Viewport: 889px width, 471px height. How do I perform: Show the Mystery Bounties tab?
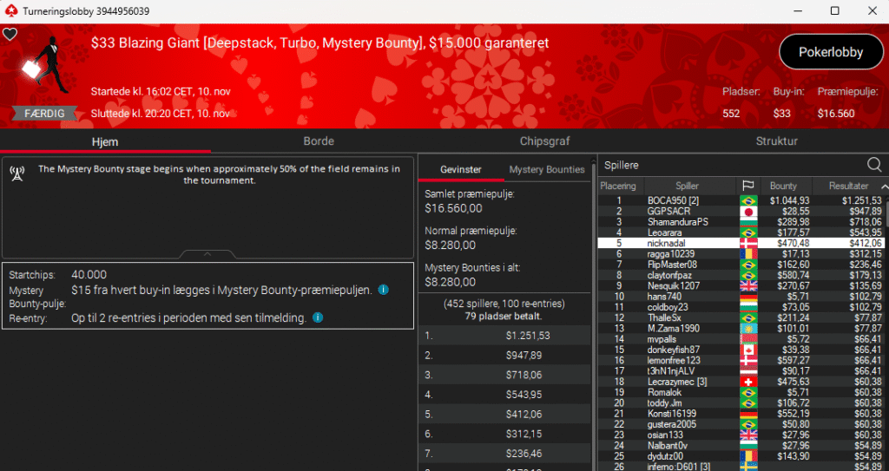547,169
